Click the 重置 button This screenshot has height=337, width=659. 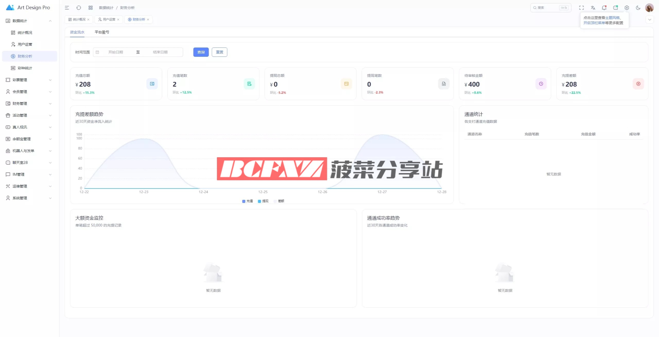(x=219, y=52)
